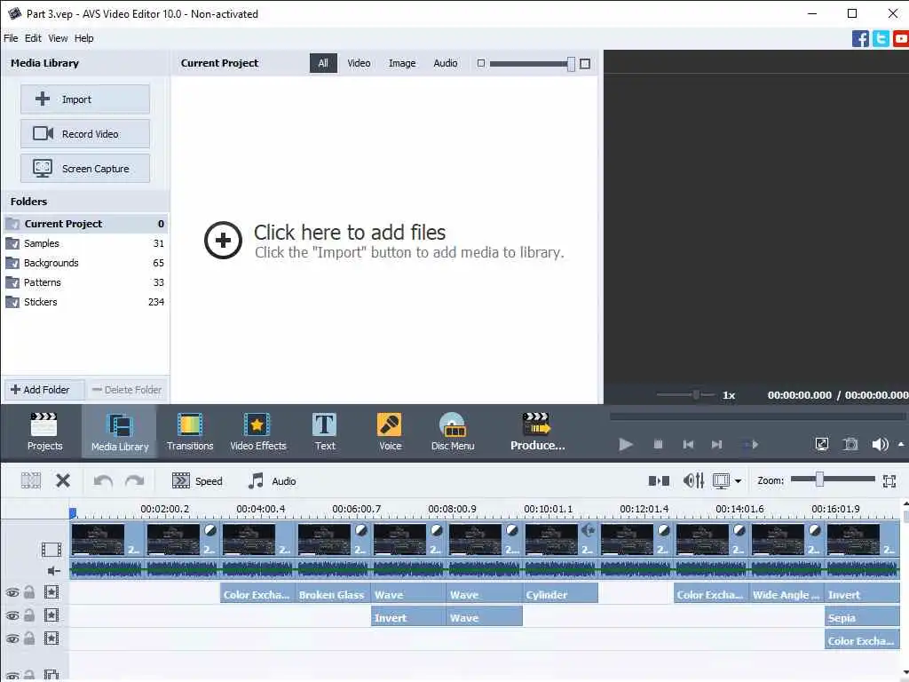Lock the first effects track
This screenshot has height=682, width=909.
coord(29,592)
